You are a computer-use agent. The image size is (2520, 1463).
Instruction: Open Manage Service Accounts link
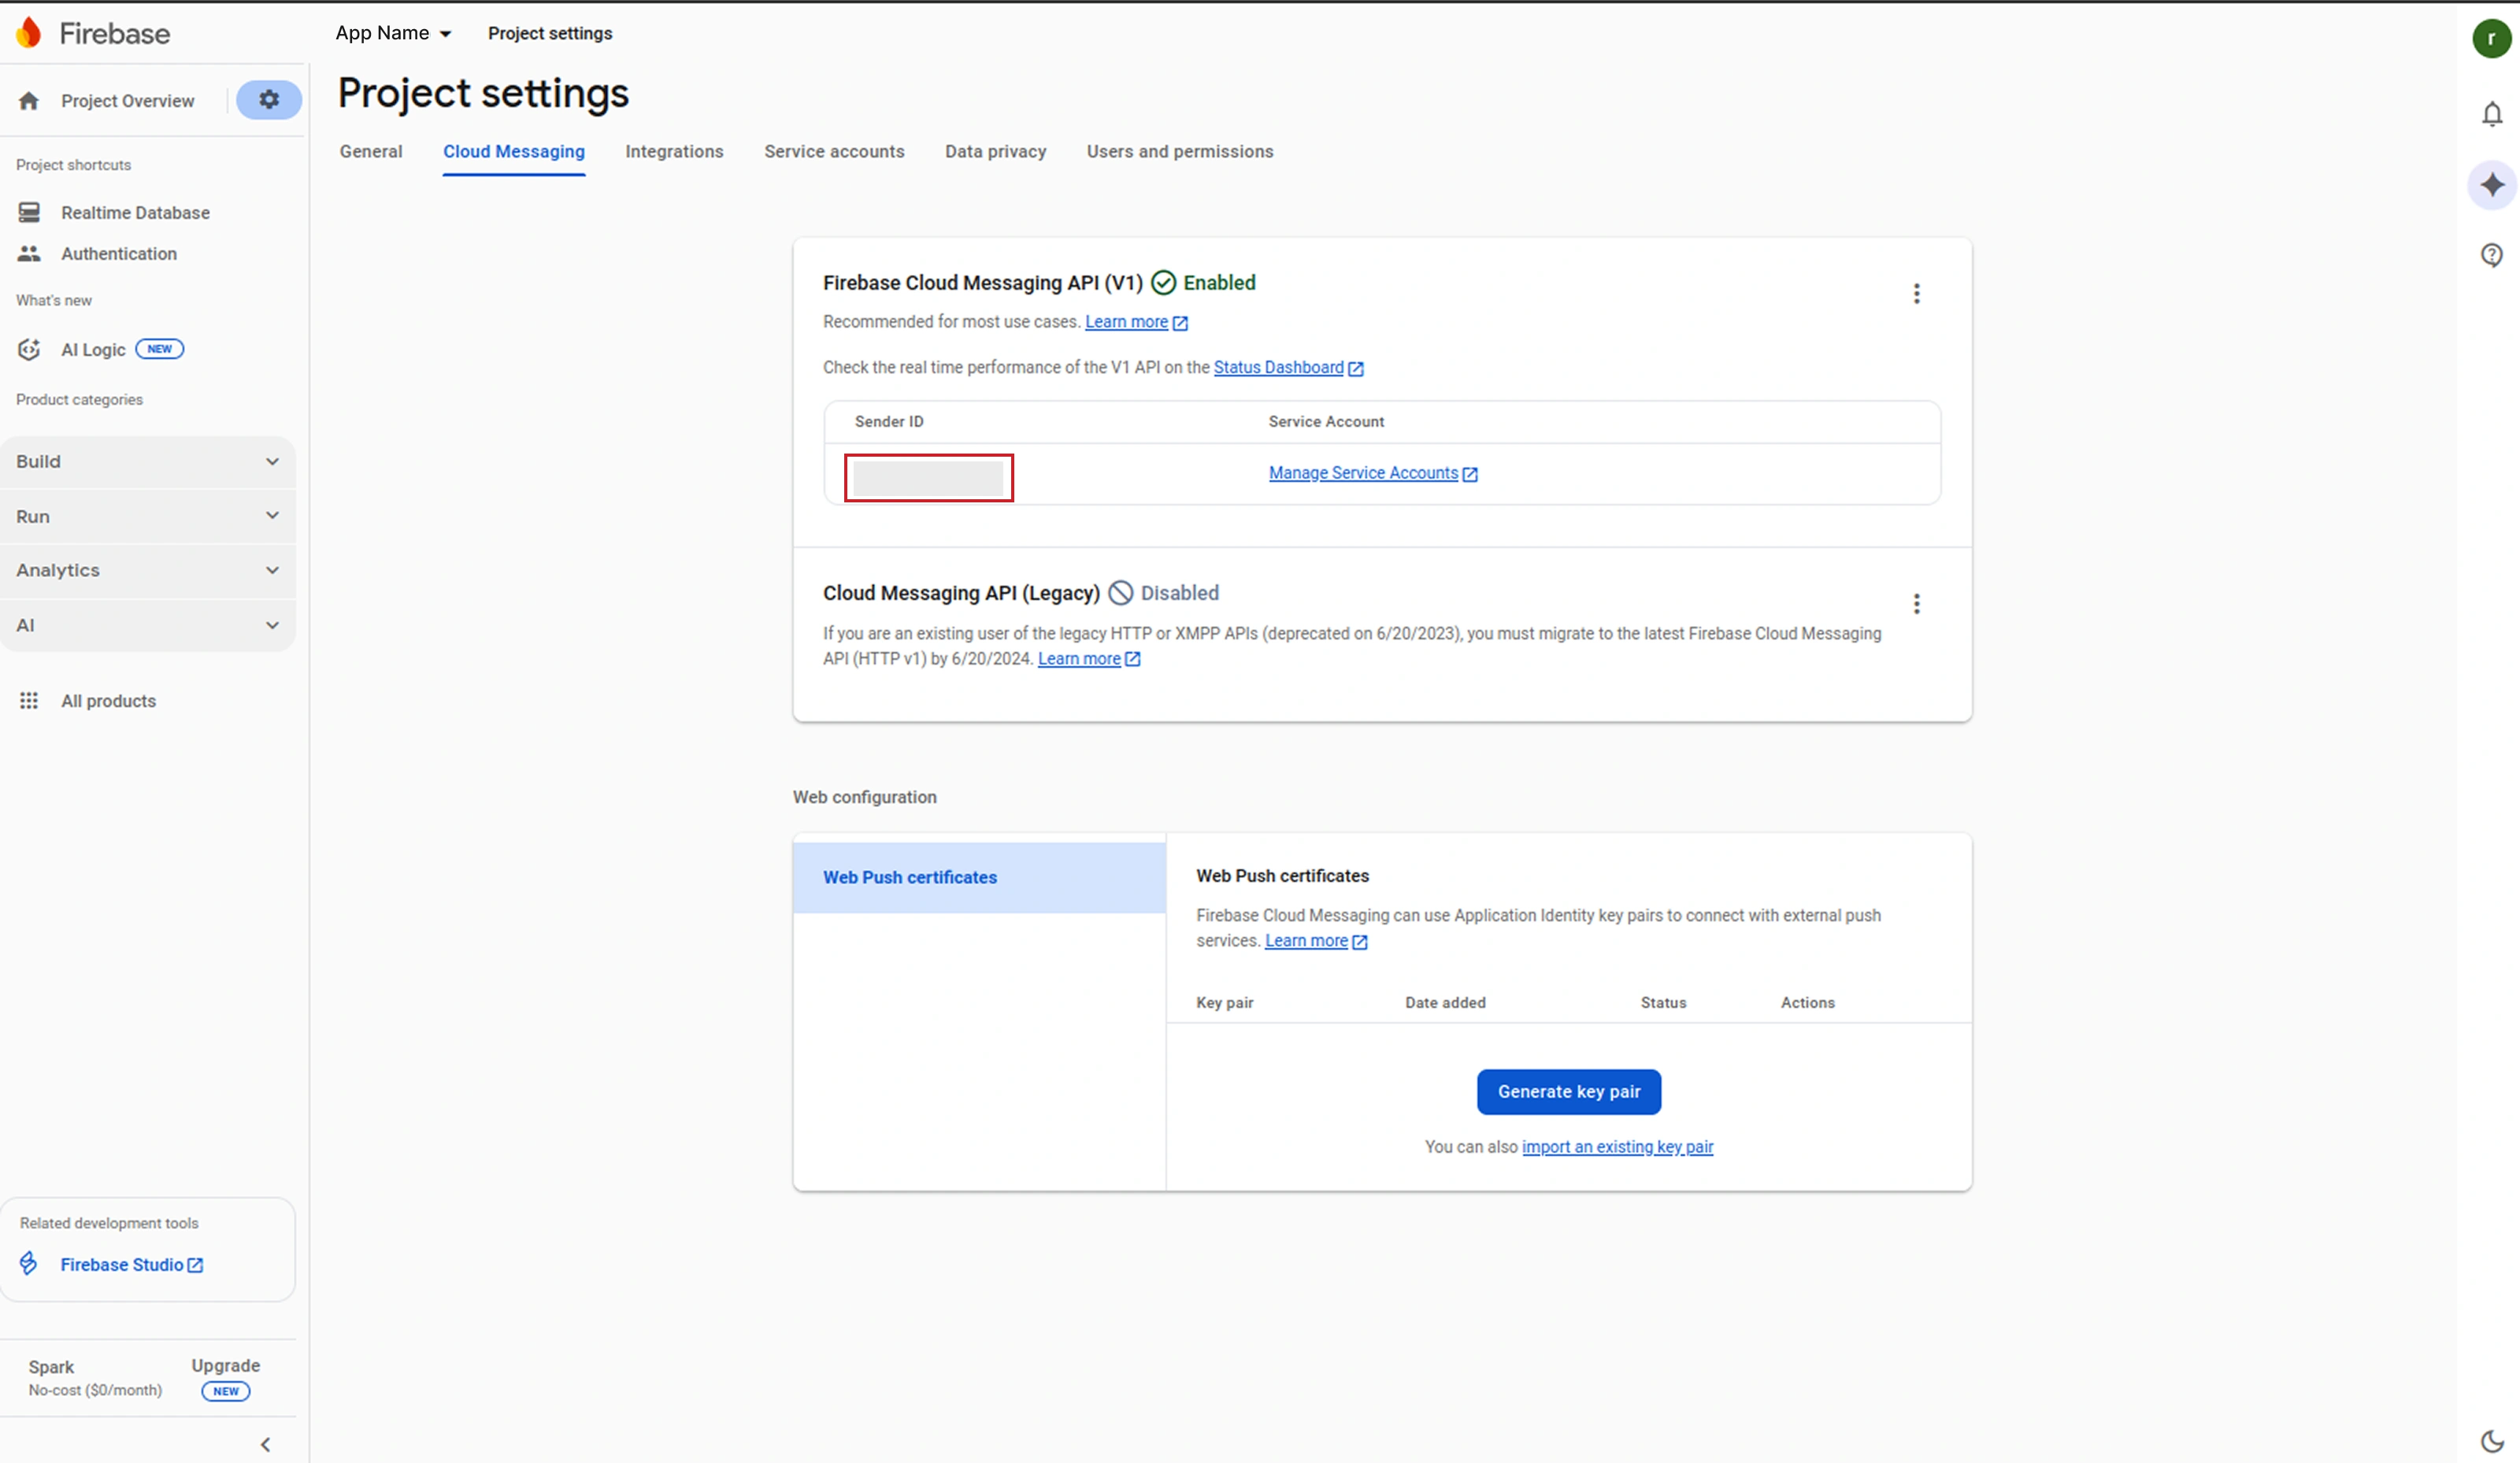pos(1373,473)
